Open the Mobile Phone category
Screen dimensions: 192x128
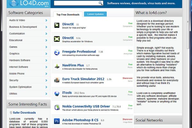coord(17,74)
